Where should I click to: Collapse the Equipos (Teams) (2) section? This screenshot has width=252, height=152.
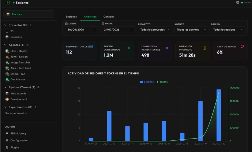[x=5, y=87]
